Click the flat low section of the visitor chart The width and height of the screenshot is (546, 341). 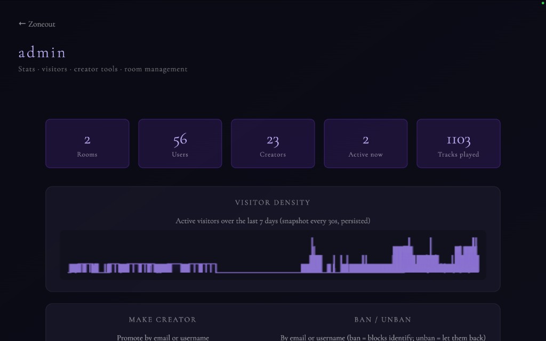point(259,272)
